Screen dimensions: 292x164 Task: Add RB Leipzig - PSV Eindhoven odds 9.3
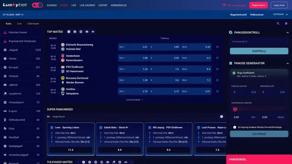pyautogui.click(x=168, y=150)
